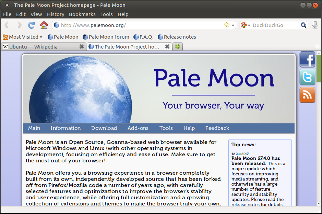
Task: Go to the Home page icon
Action: (44, 25)
